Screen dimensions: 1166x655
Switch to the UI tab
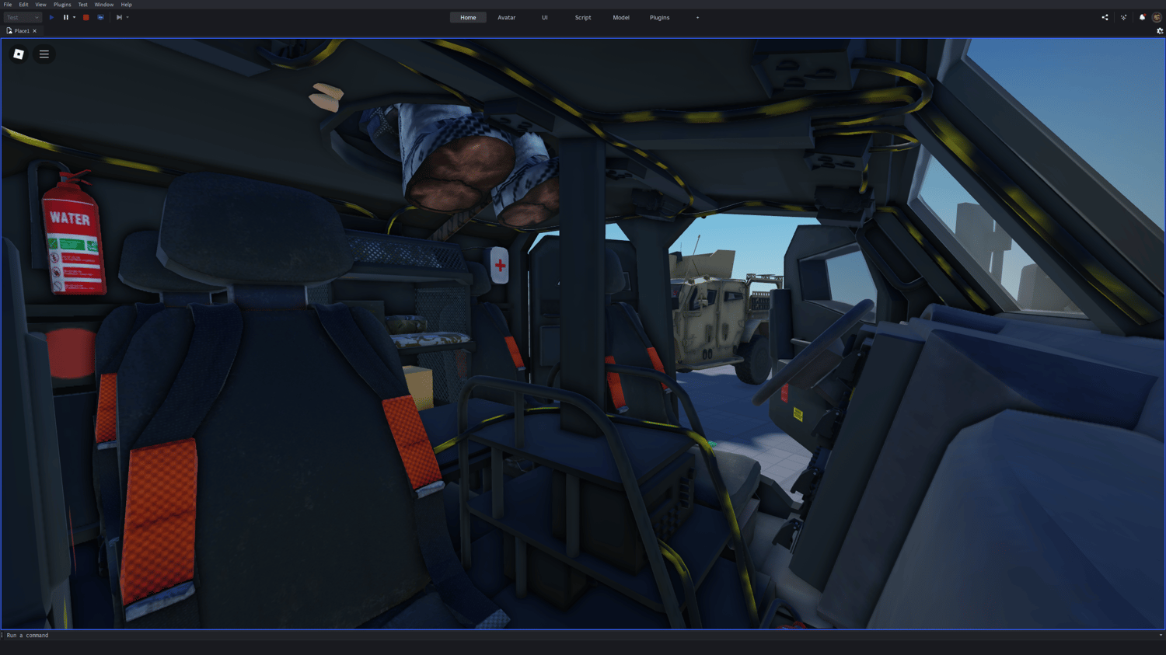pyautogui.click(x=545, y=17)
